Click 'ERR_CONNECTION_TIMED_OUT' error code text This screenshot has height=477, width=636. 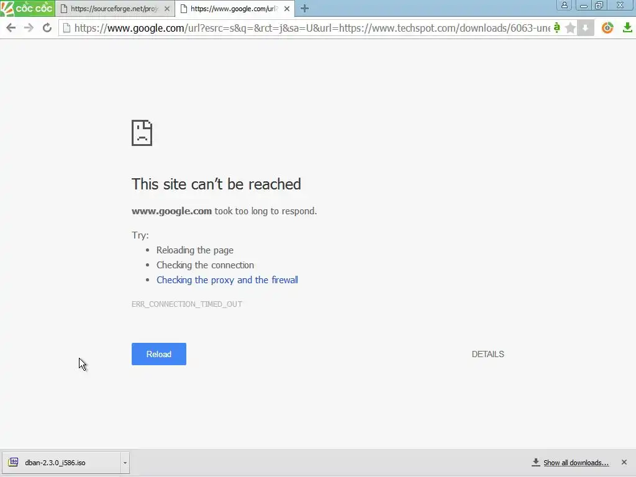tap(186, 304)
